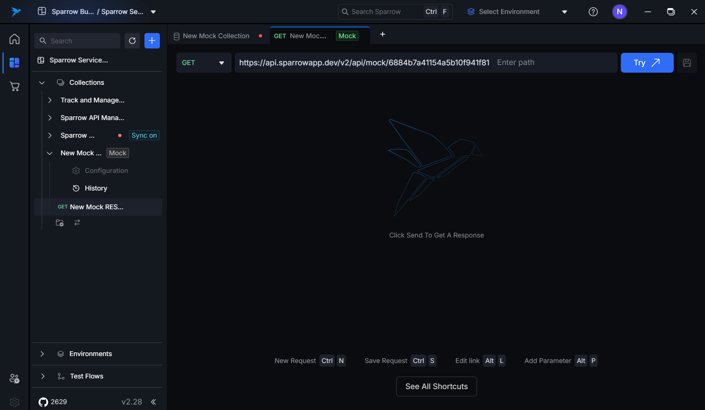Switch to New Mock Collection tab
The image size is (705, 410).
point(218,36)
